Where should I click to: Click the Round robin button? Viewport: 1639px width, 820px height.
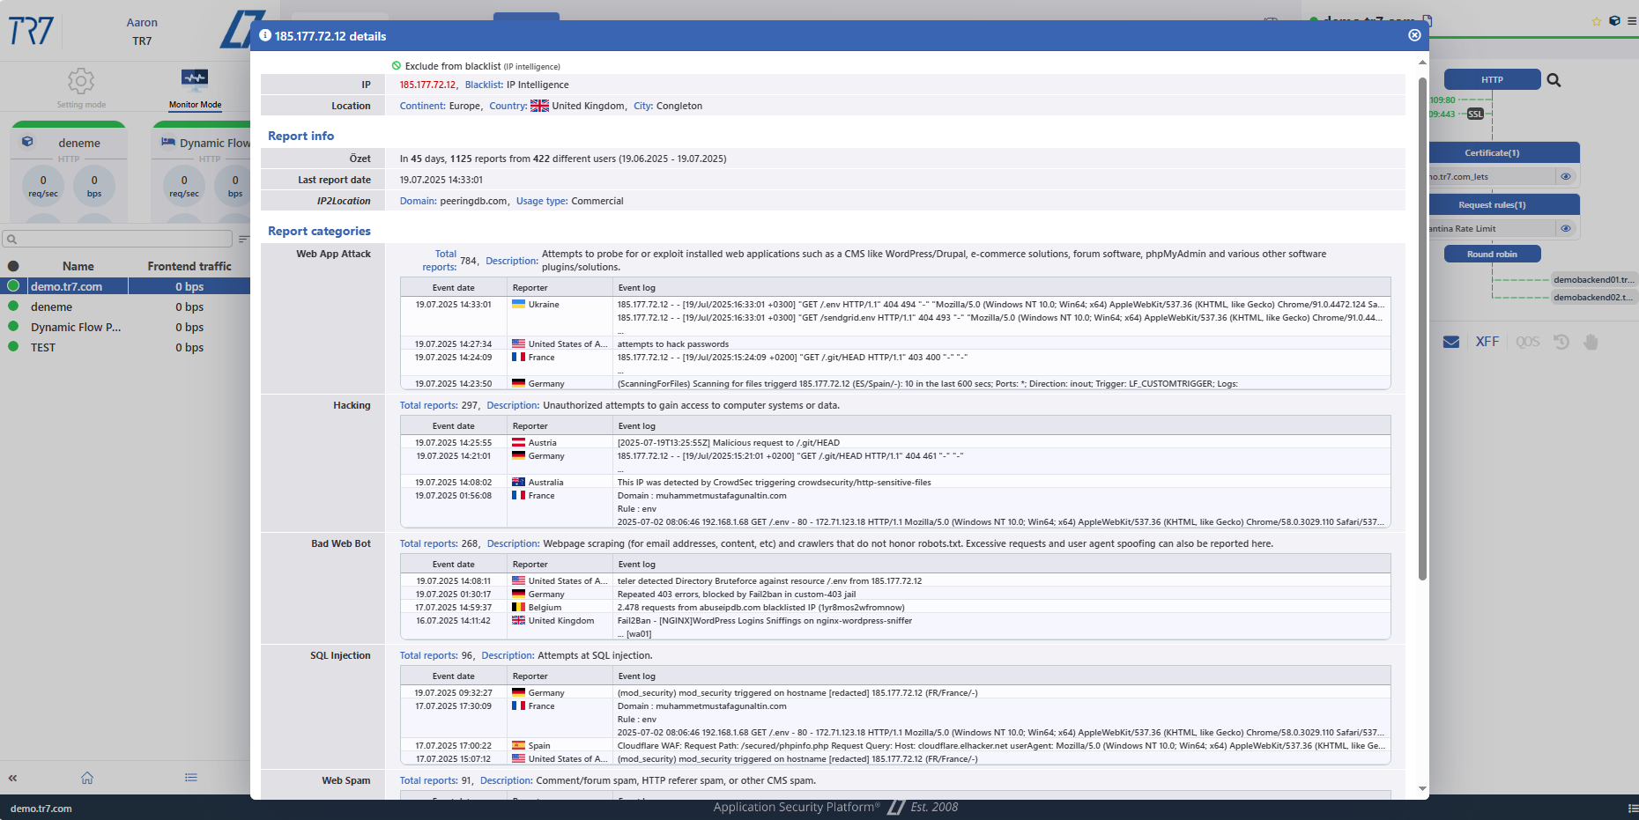[x=1492, y=255]
